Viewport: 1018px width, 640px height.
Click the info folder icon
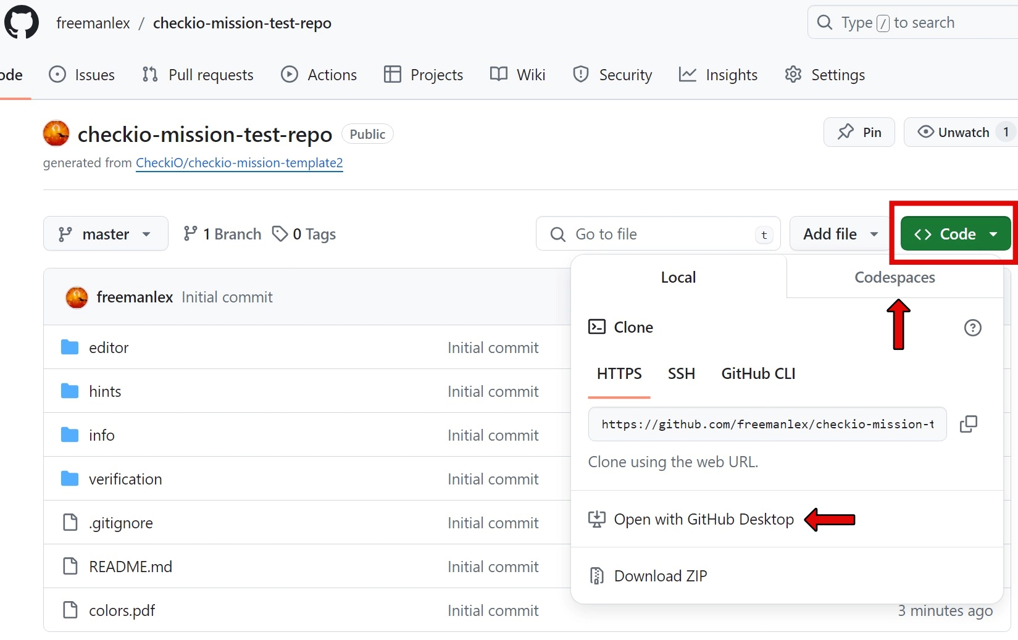coord(70,434)
